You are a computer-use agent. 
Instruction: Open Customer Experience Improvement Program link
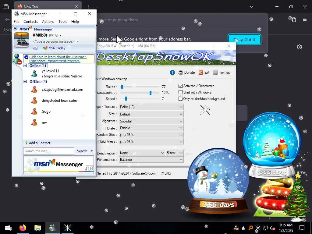pyautogui.click(x=58, y=59)
